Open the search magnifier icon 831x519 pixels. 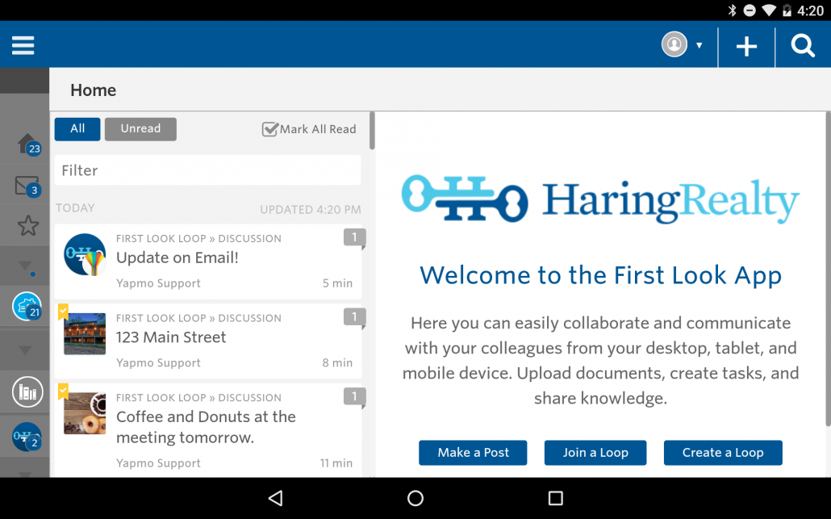click(803, 45)
